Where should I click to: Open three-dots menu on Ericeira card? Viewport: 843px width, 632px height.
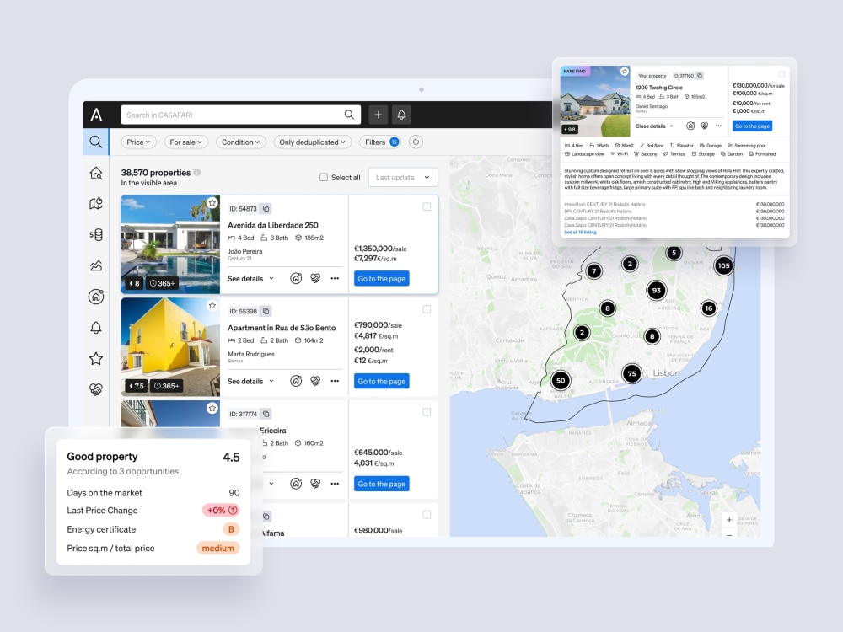click(x=335, y=484)
